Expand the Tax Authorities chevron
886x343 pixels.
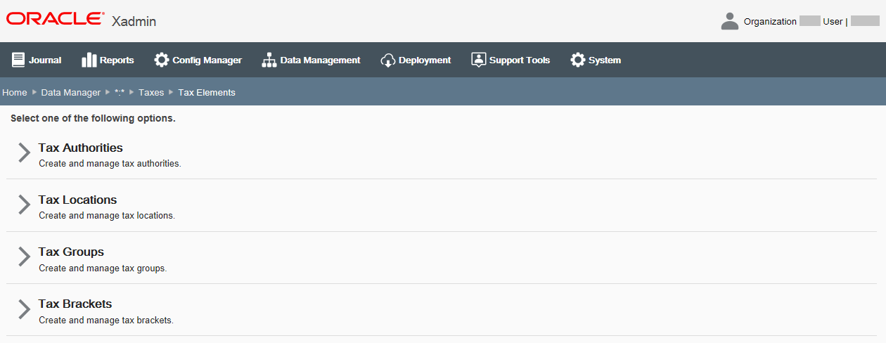[25, 153]
